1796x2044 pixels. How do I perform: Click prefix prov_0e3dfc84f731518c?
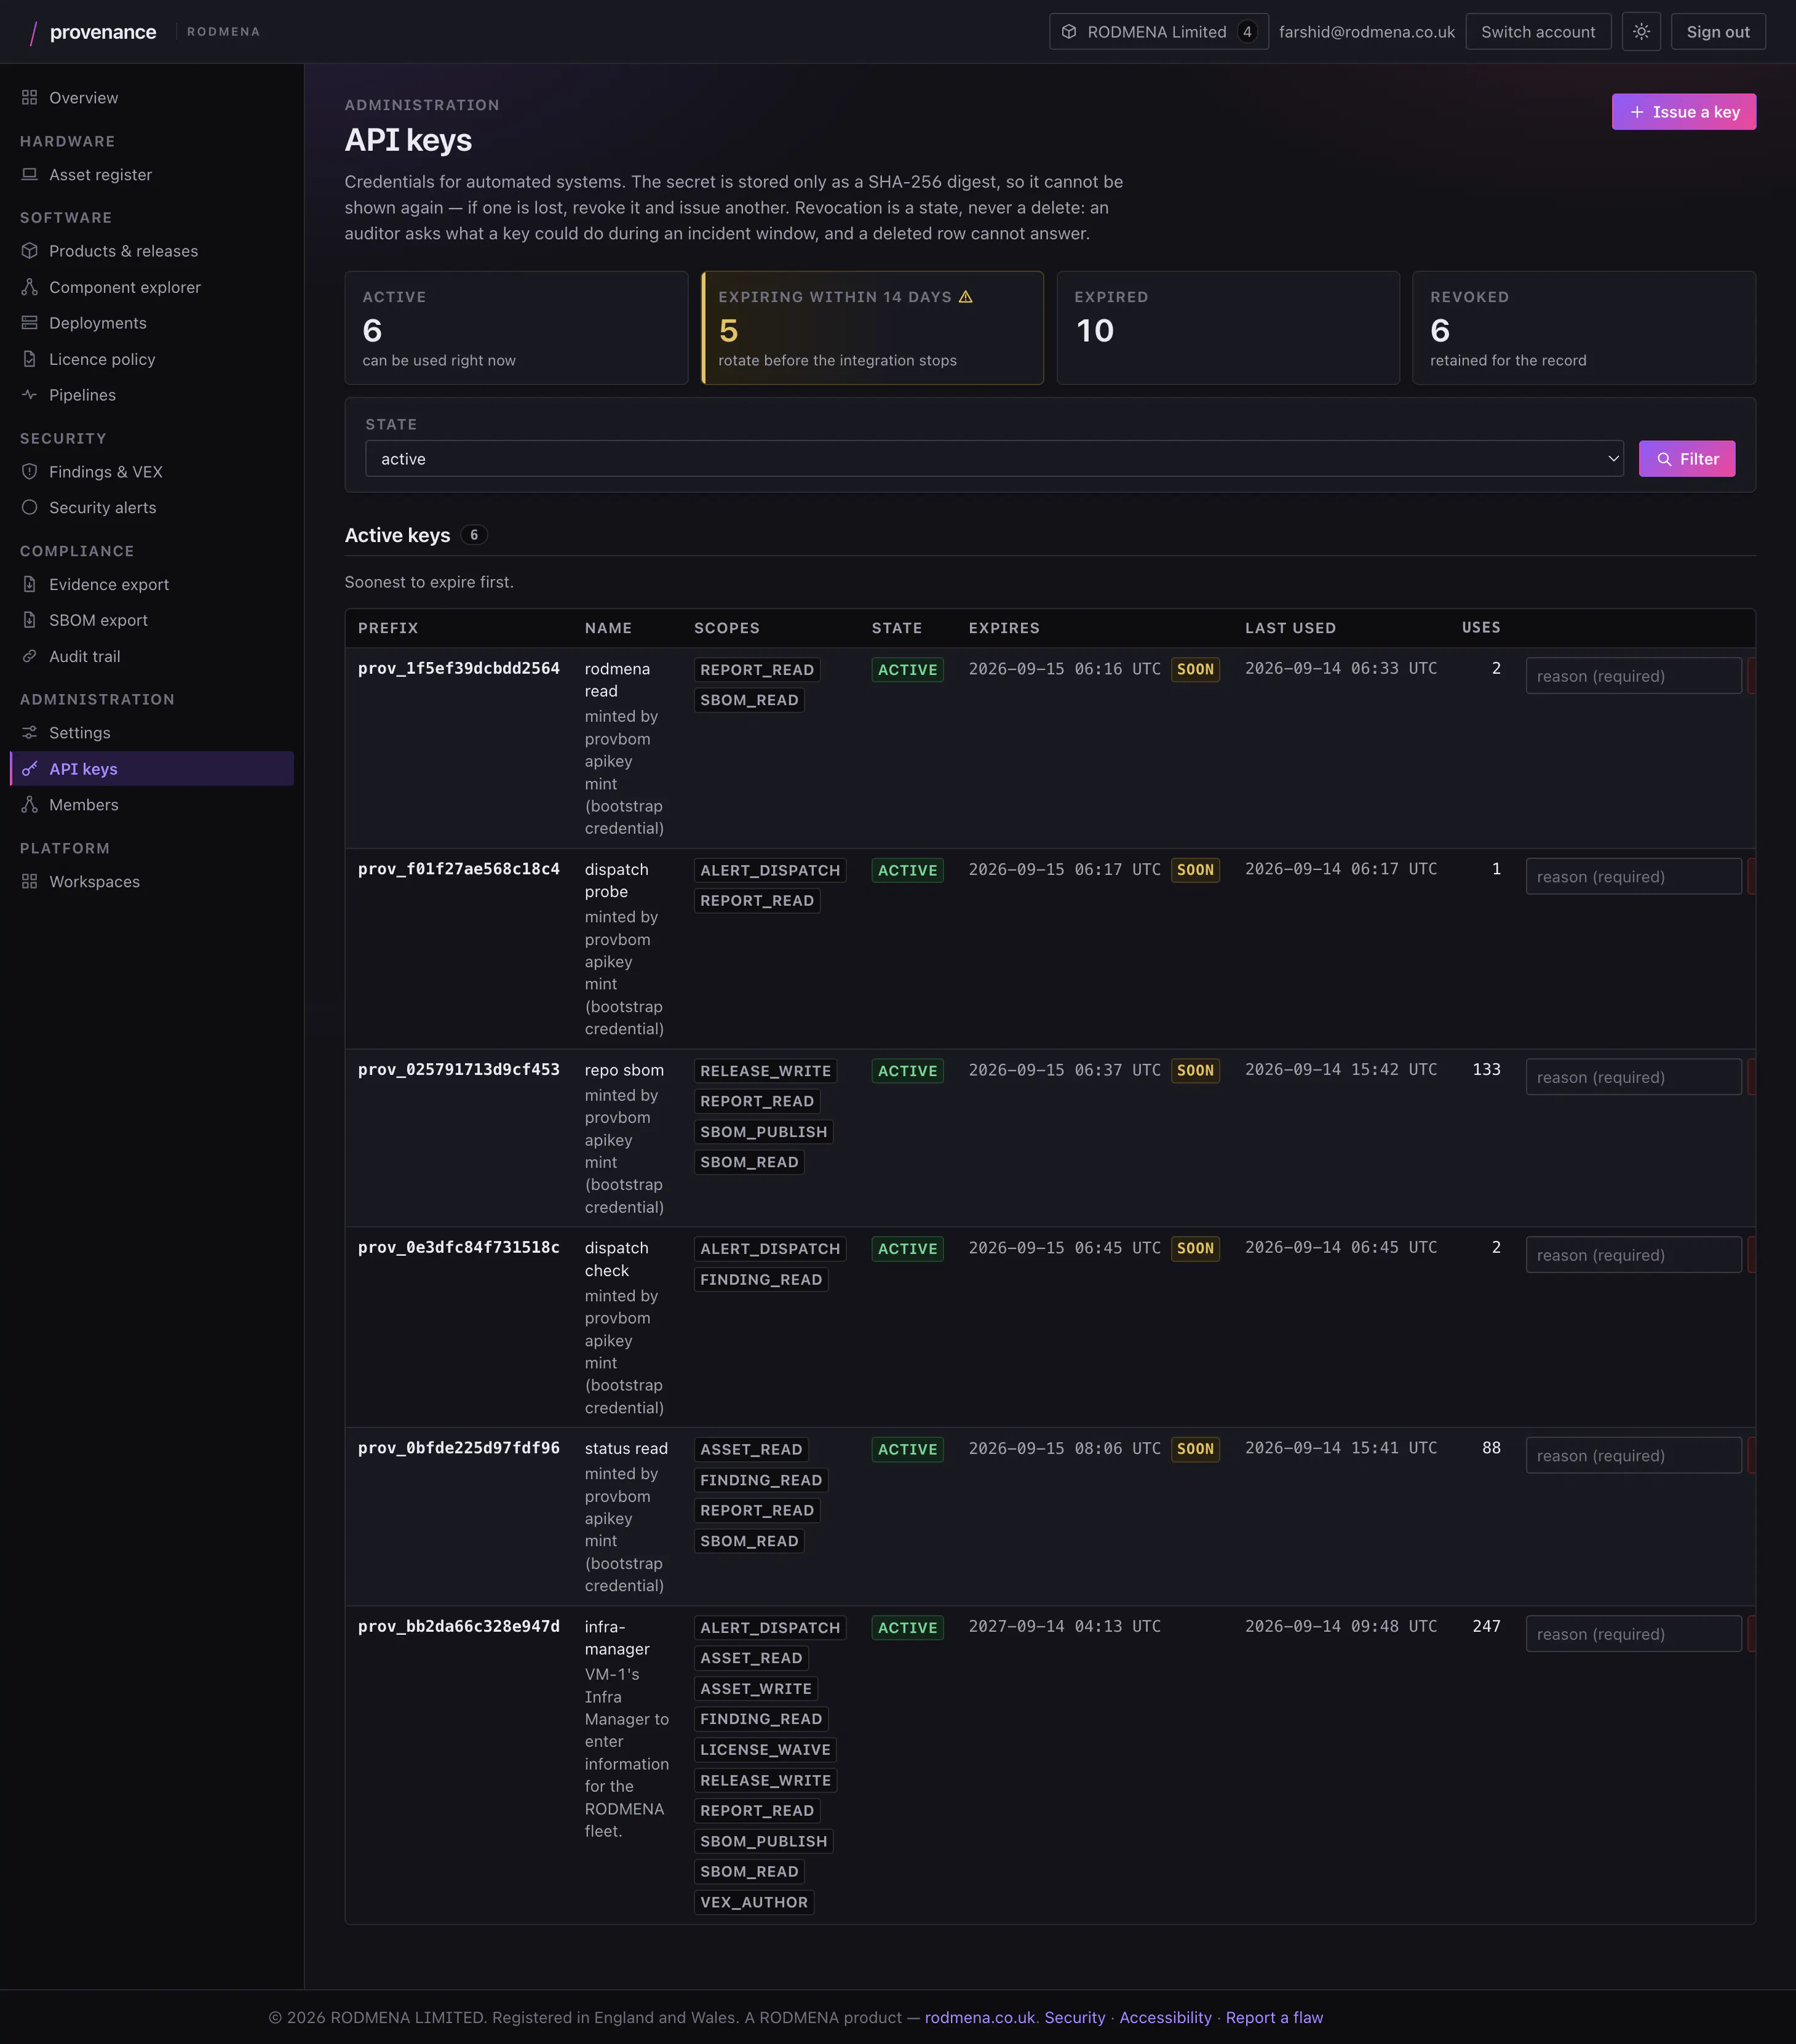[x=459, y=1248]
